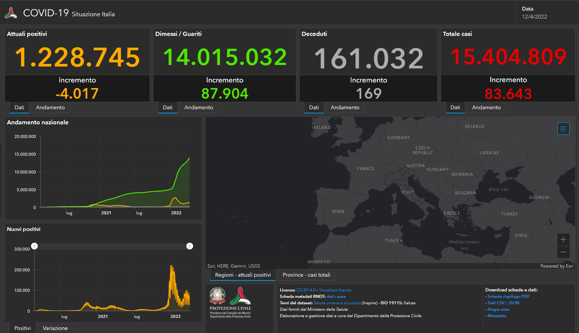
Task: Open the Province - casi totali tab
Action: coord(306,275)
